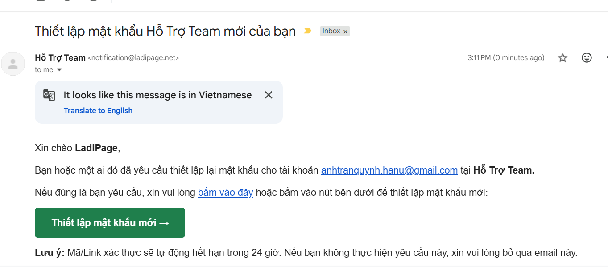Viewport: 608px width, 271px height.
Task: Click the Google Translate icon in banner
Action: pos(49,95)
